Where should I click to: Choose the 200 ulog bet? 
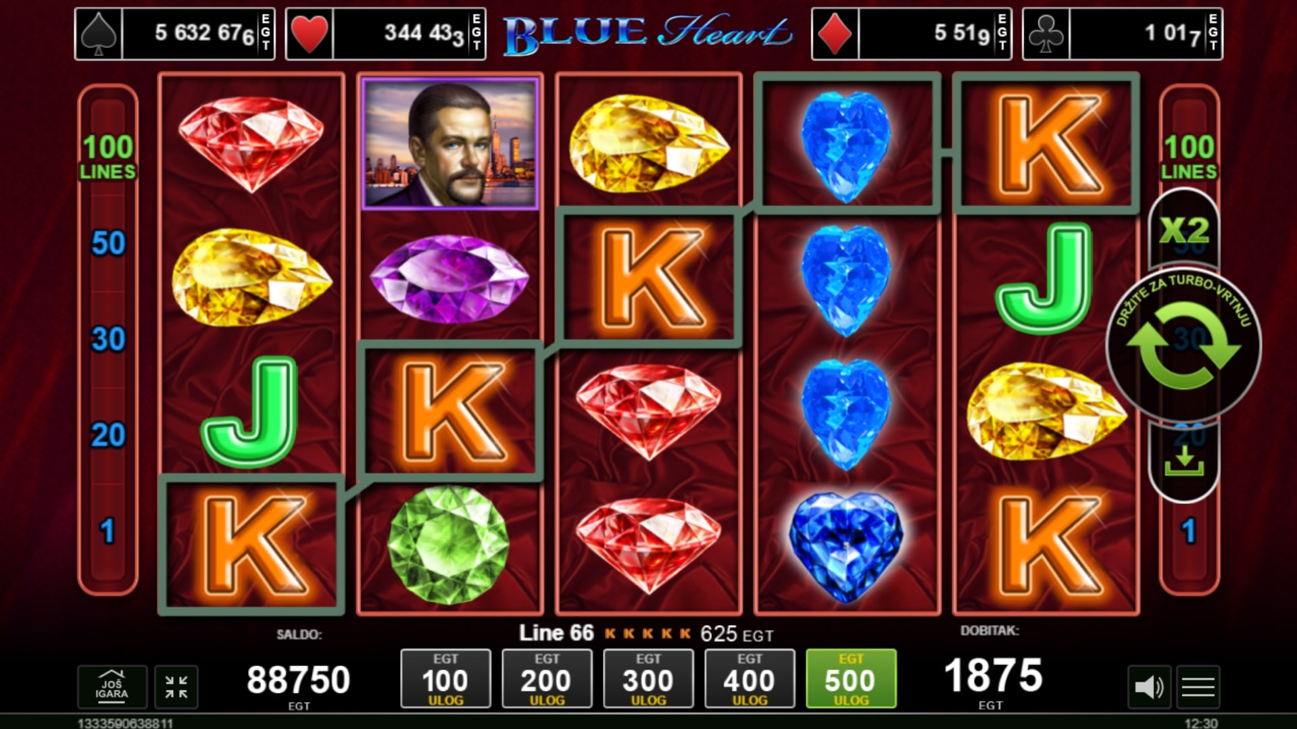547,678
